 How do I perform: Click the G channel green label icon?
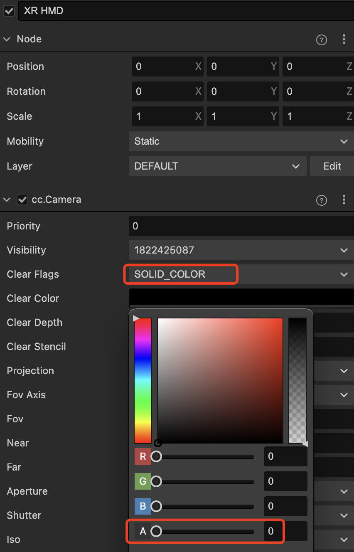[x=143, y=481]
